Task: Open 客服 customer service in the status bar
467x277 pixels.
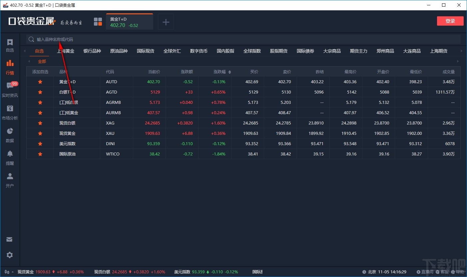Action: (443, 272)
